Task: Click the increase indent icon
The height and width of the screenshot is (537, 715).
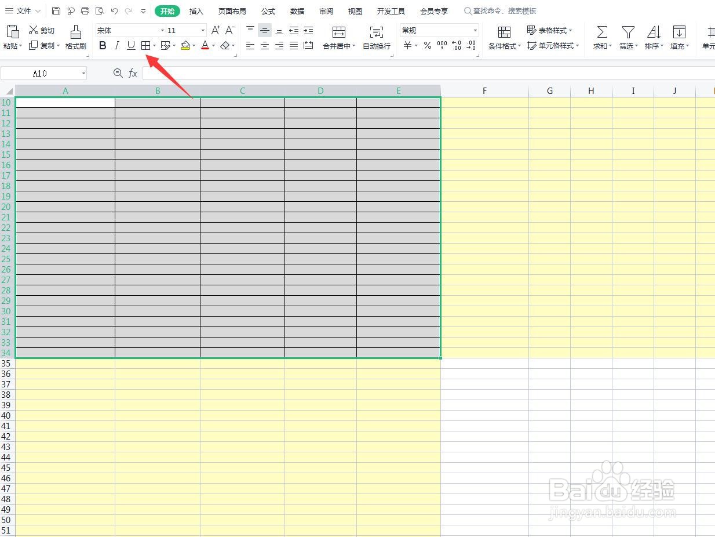Action: coord(308,30)
